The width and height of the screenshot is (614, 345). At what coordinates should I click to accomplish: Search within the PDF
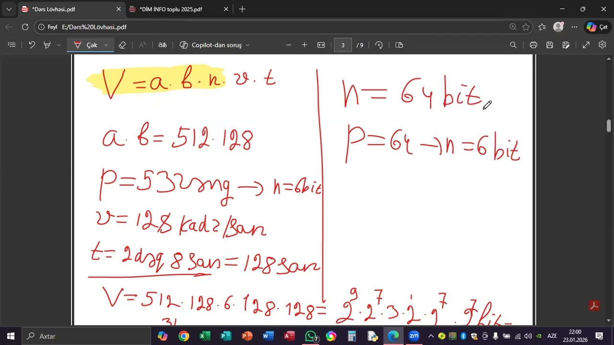tap(513, 45)
